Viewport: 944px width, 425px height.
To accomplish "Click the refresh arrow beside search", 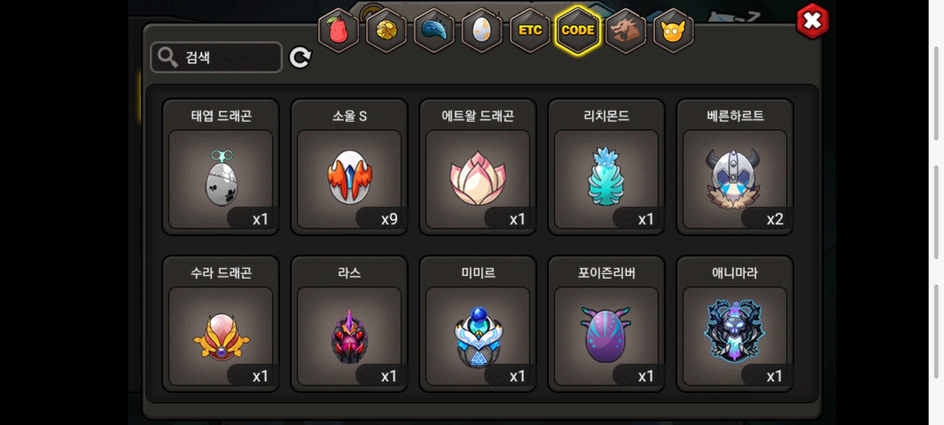I will coord(301,58).
